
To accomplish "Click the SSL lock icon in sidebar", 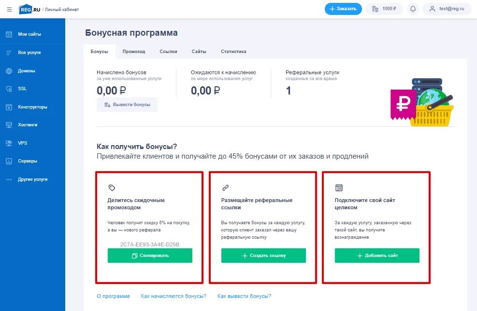I will (9, 89).
